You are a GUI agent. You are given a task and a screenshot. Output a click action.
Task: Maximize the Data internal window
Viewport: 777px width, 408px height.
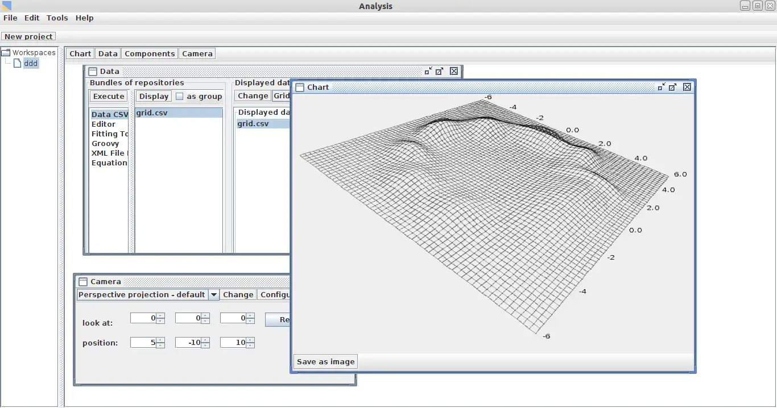tap(439, 71)
